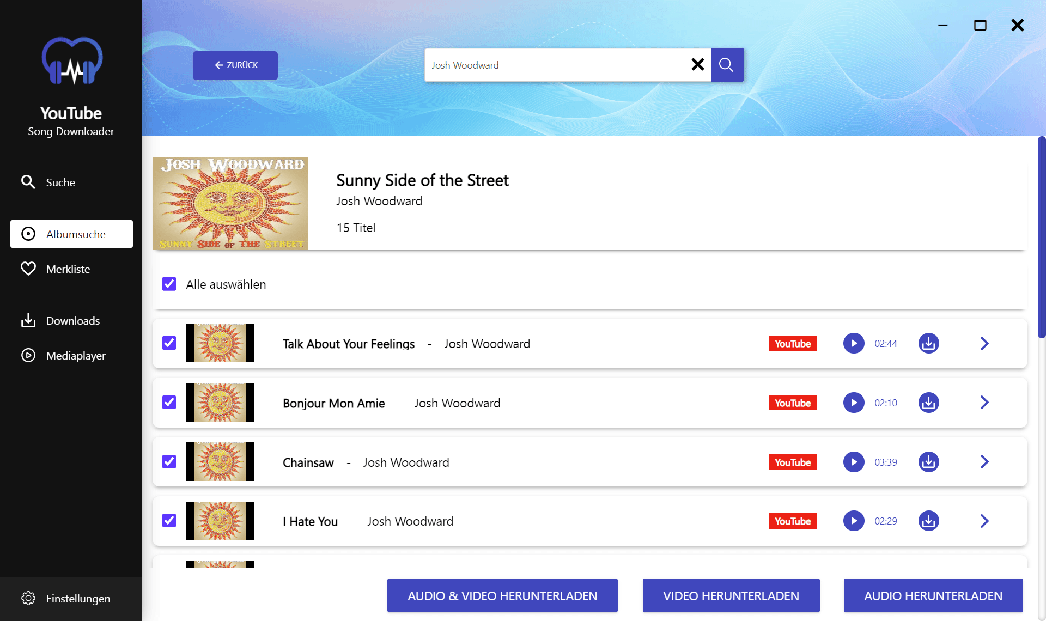Click the 15 Titel track count
Screen dimensions: 1046x621
pos(356,228)
